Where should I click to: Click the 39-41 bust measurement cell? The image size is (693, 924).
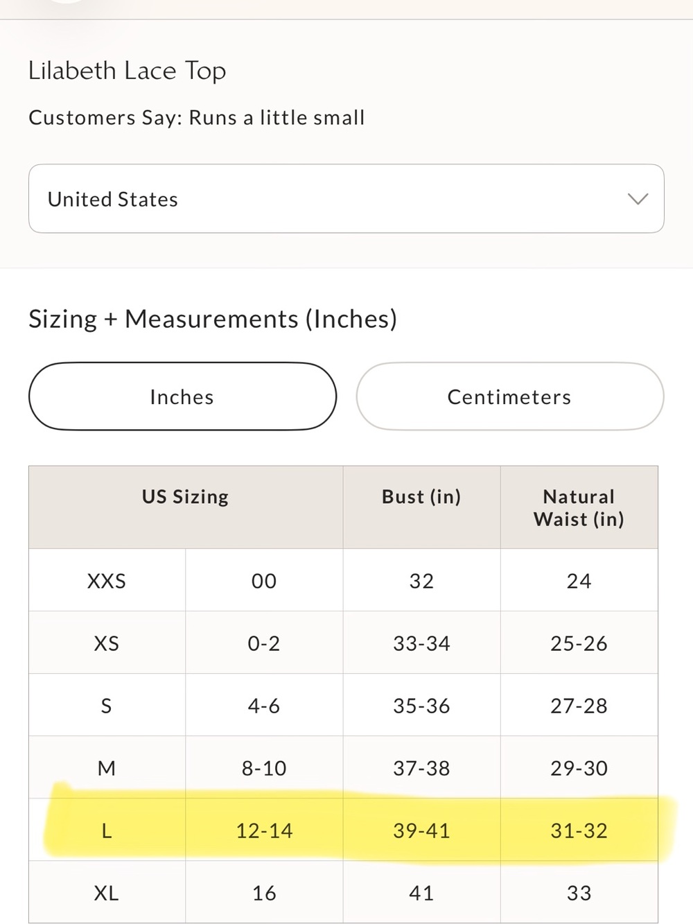pos(421,830)
